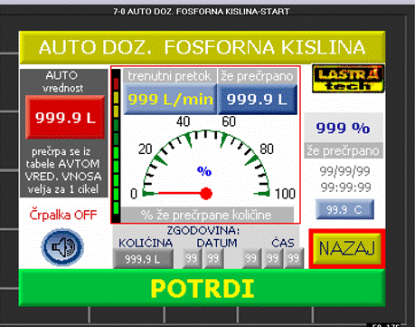Click the Črpalka OFF pump status label
Image resolution: width=415 pixels, height=327 pixels.
point(63,215)
